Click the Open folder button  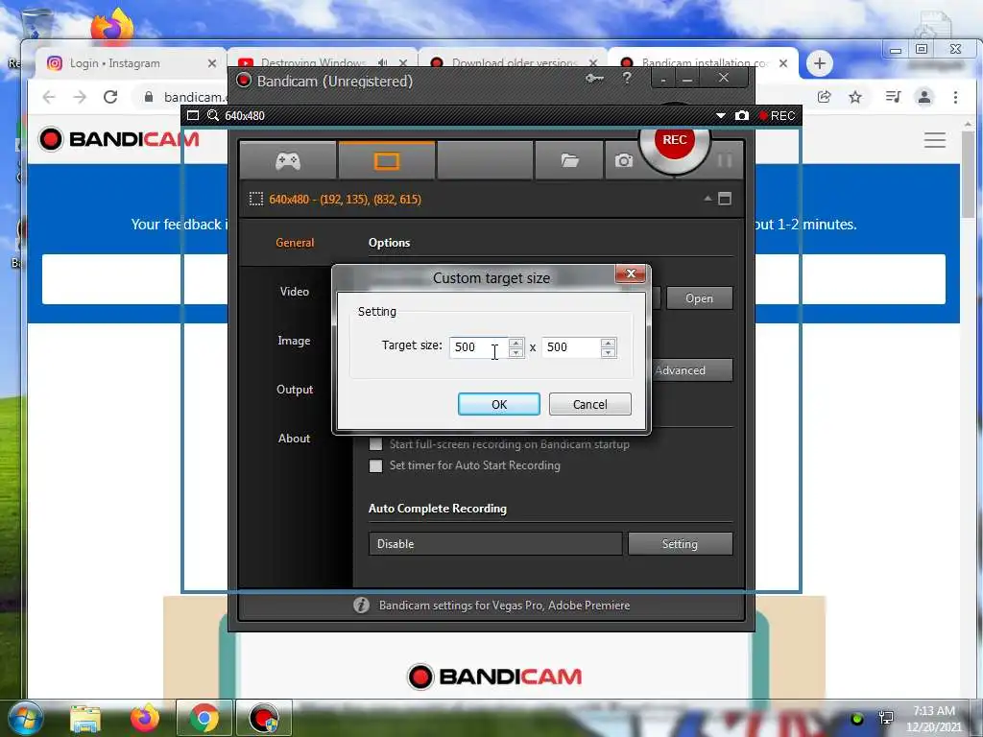(699, 298)
